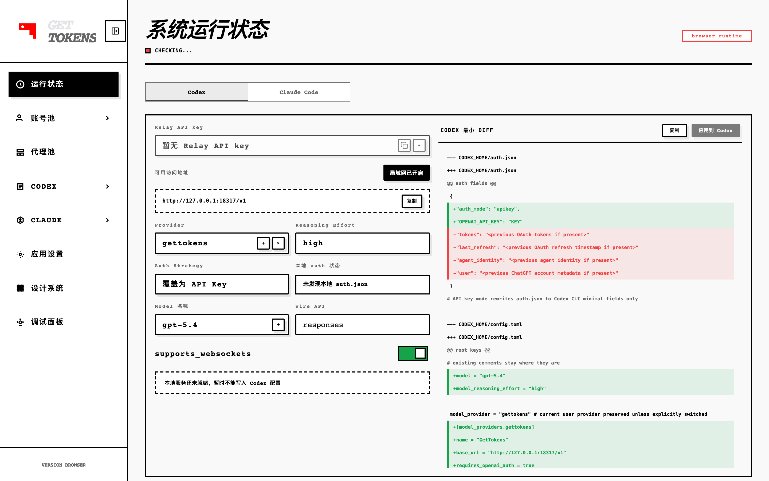Image resolution: width=769 pixels, height=481 pixels.
Task: Switch to the Codex tab
Action: [x=196, y=92]
